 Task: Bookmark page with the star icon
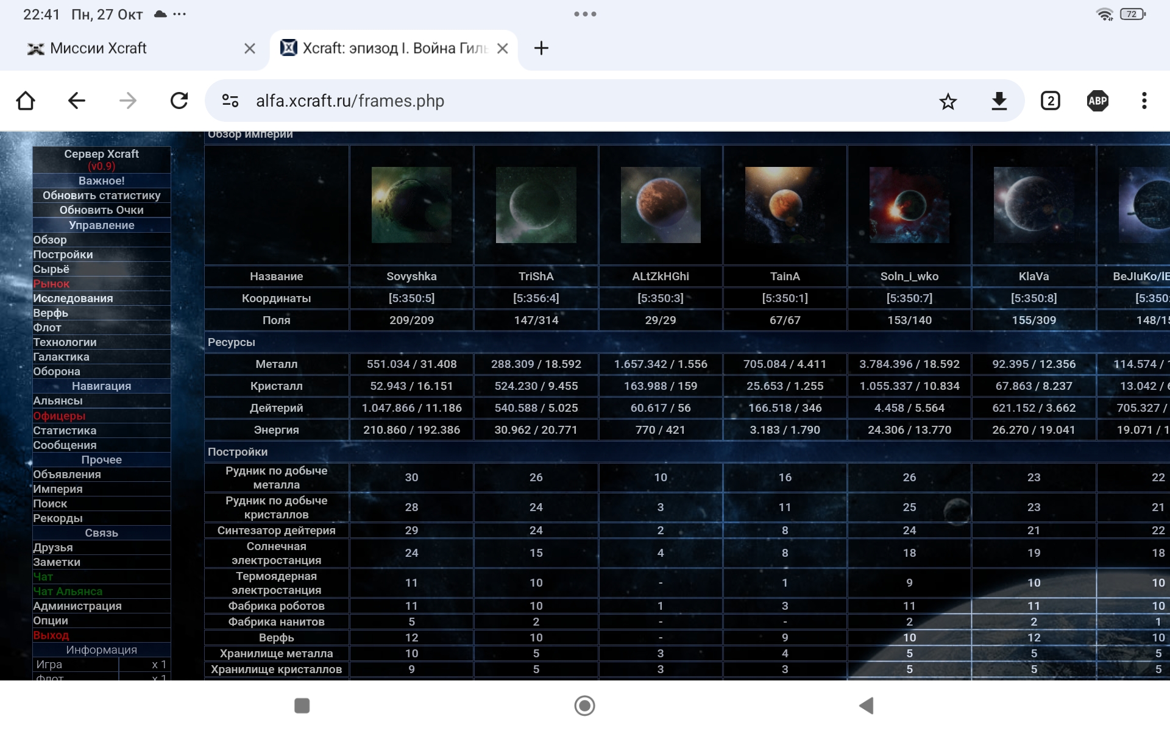948,101
